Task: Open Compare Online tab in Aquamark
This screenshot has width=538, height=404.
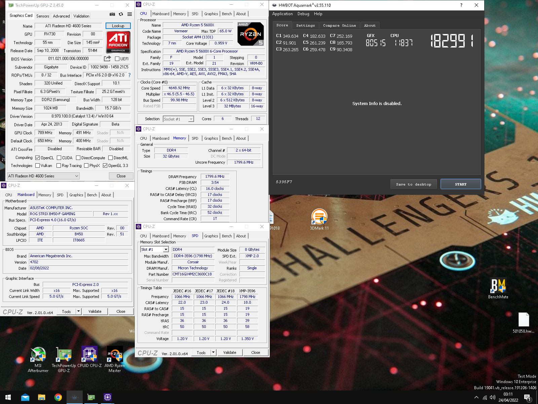Action: [339, 25]
